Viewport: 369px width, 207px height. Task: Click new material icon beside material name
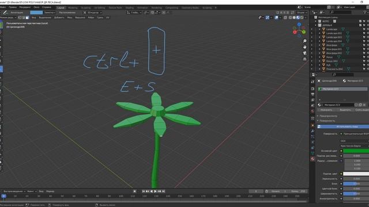tap(360, 105)
